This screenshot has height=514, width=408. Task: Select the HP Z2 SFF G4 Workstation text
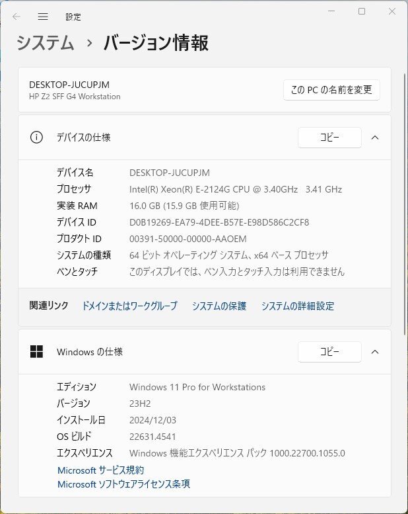(75, 97)
